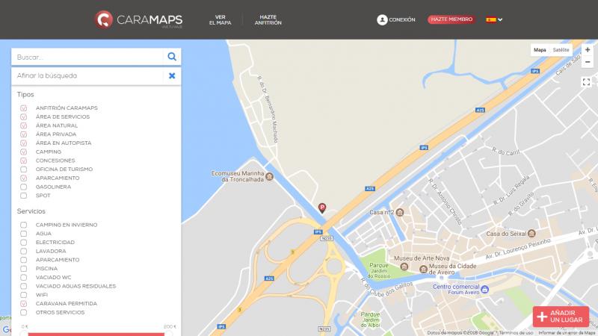The image size is (598, 336).
Task: Click the Buscar search input field
Action: (87, 57)
